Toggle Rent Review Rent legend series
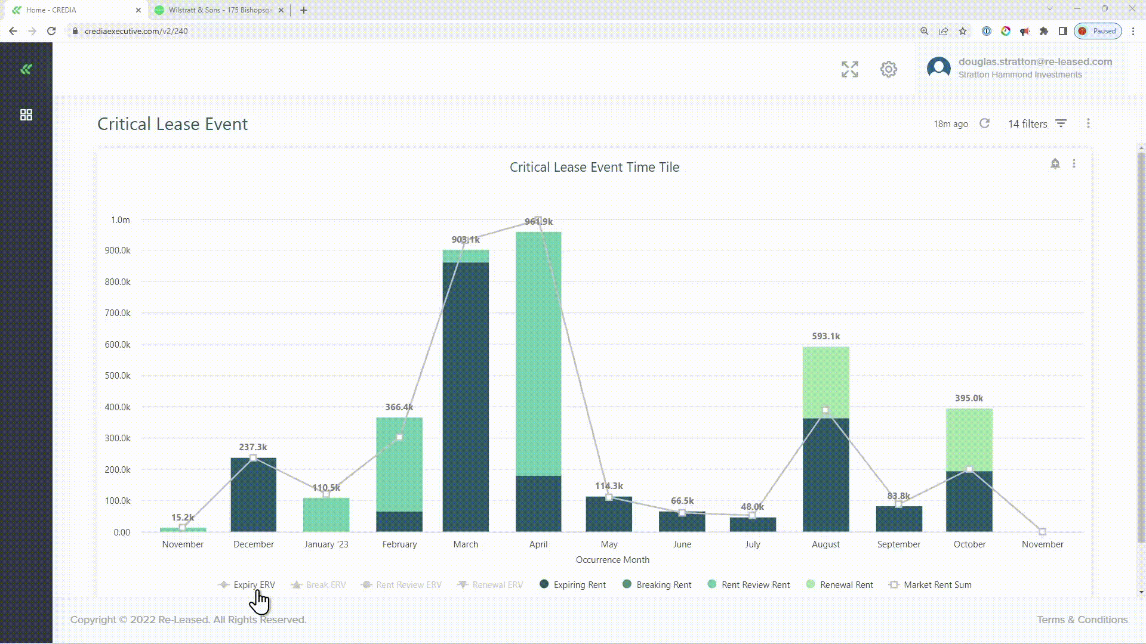Viewport: 1146px width, 644px height. pos(748,585)
